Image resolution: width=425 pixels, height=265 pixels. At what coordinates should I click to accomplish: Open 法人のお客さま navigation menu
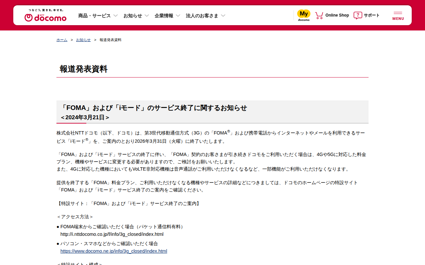(x=202, y=16)
